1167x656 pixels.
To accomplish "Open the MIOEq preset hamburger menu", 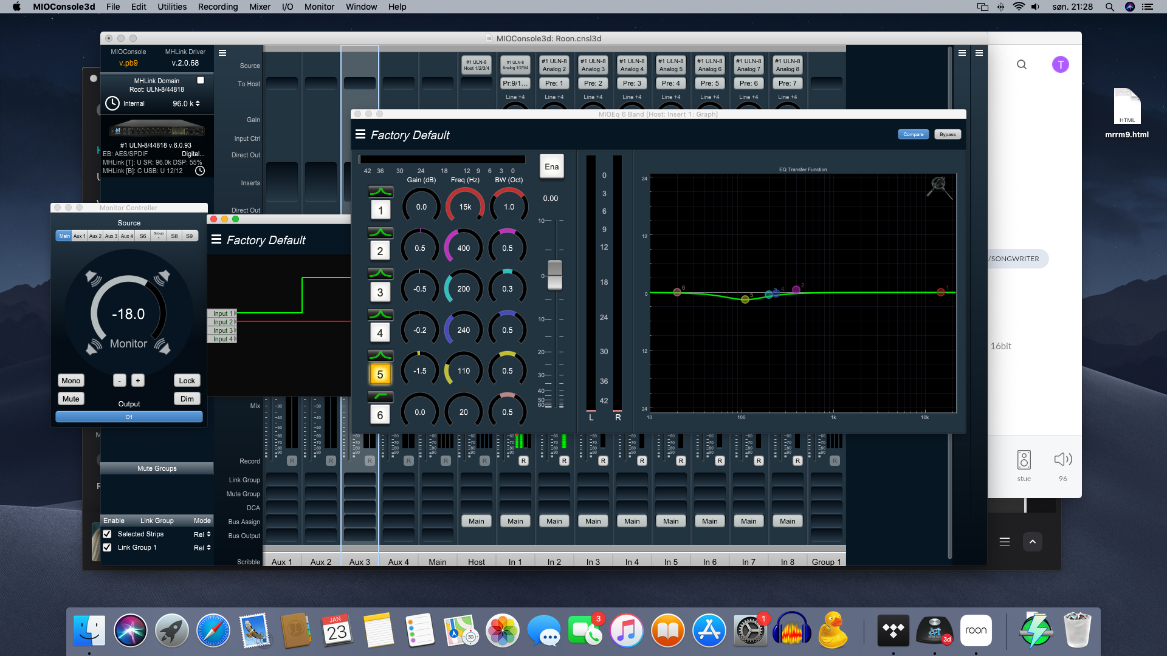I will click(x=360, y=134).
